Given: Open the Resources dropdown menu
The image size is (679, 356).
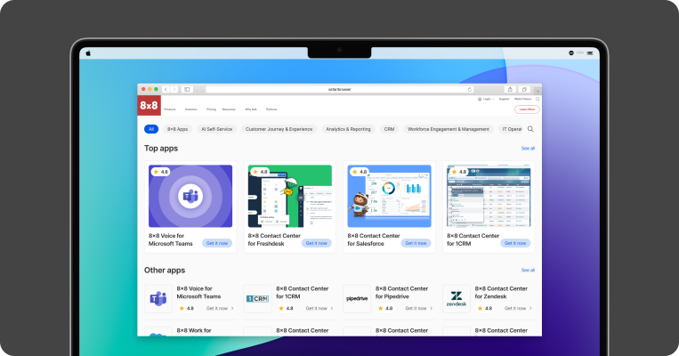Looking at the screenshot, I should coord(230,109).
